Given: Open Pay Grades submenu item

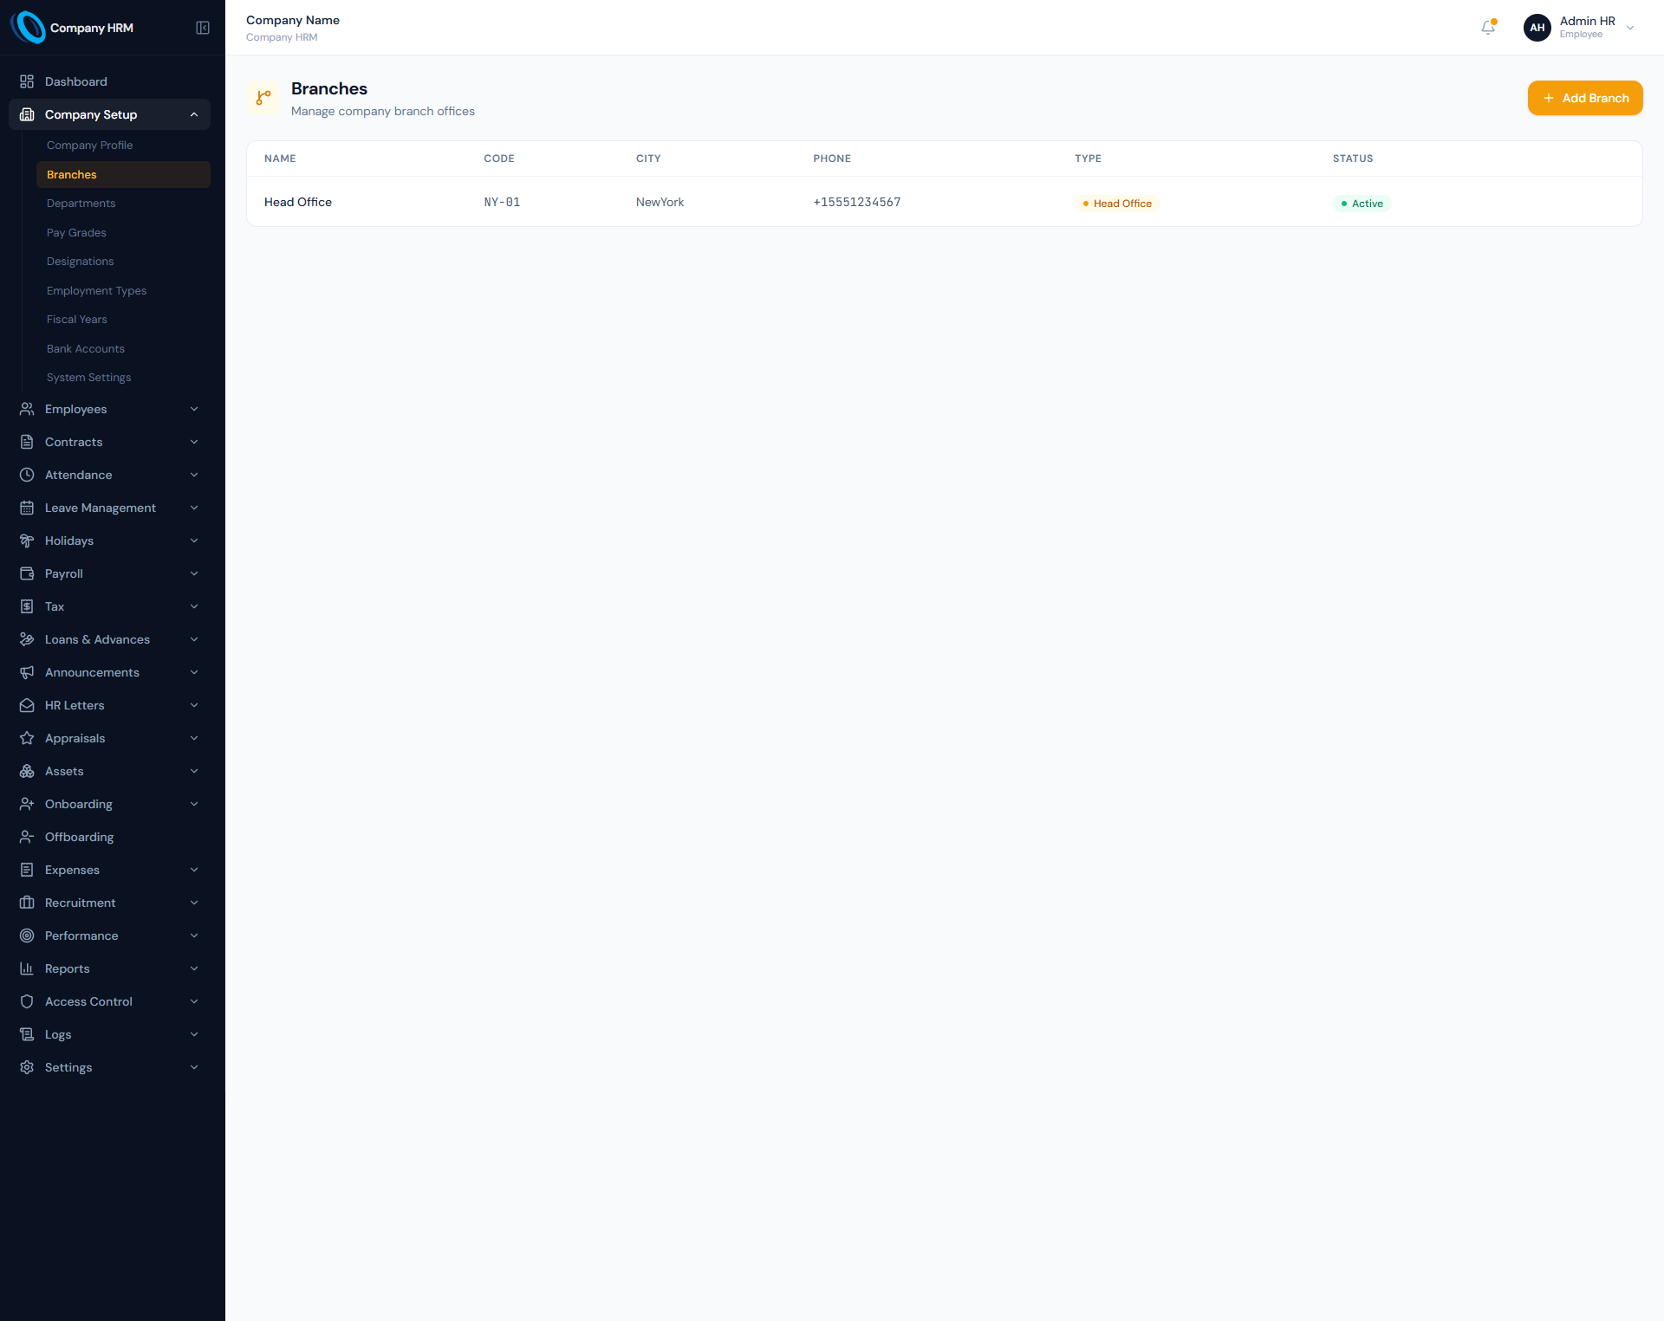Looking at the screenshot, I should [x=123, y=233].
